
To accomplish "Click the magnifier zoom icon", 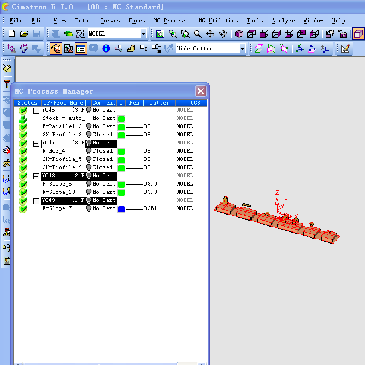I will click(x=198, y=34).
